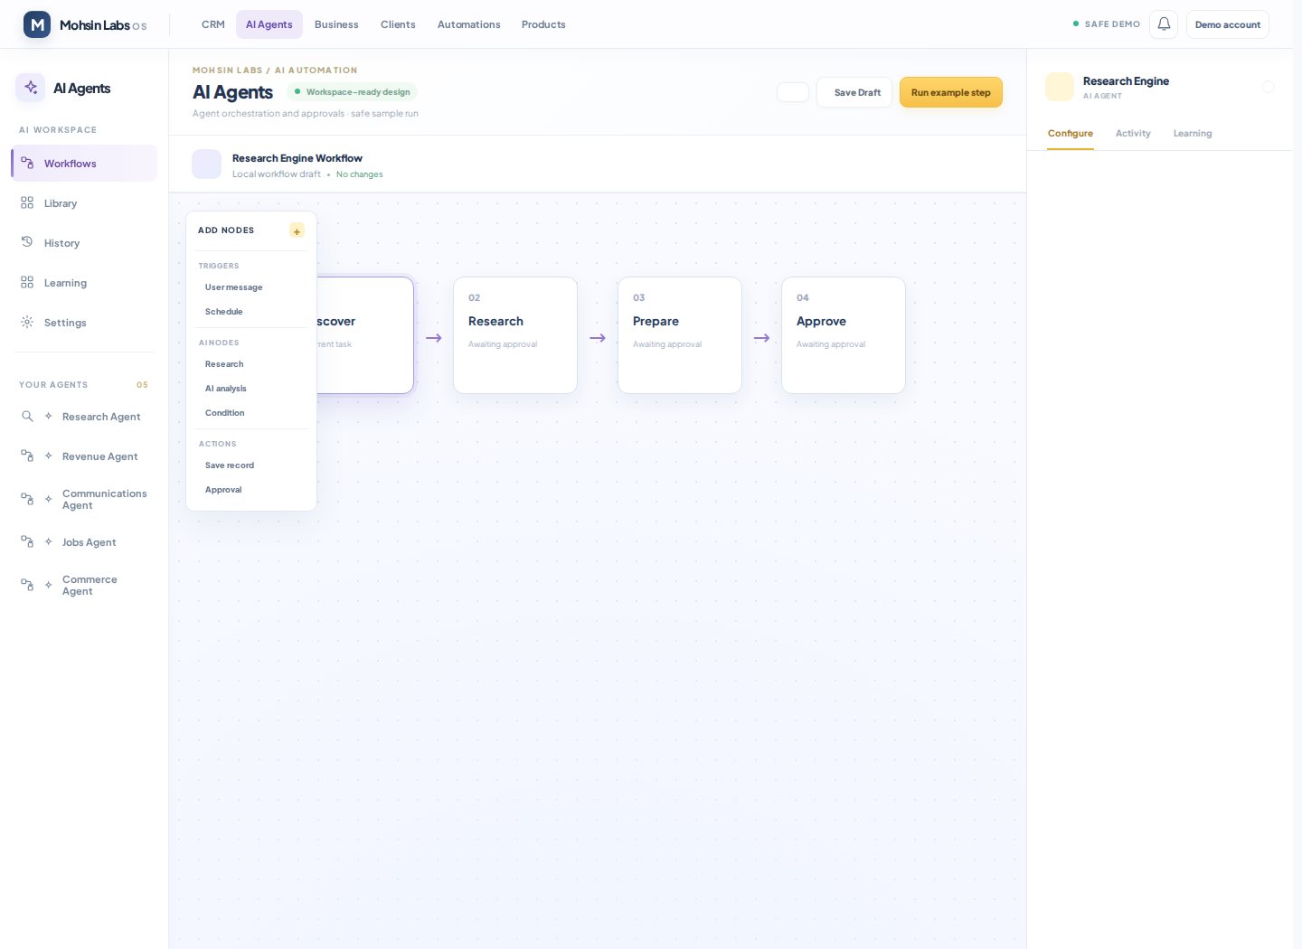The height and width of the screenshot is (949, 1302).
Task: Open the notifications bell
Action: (1164, 24)
